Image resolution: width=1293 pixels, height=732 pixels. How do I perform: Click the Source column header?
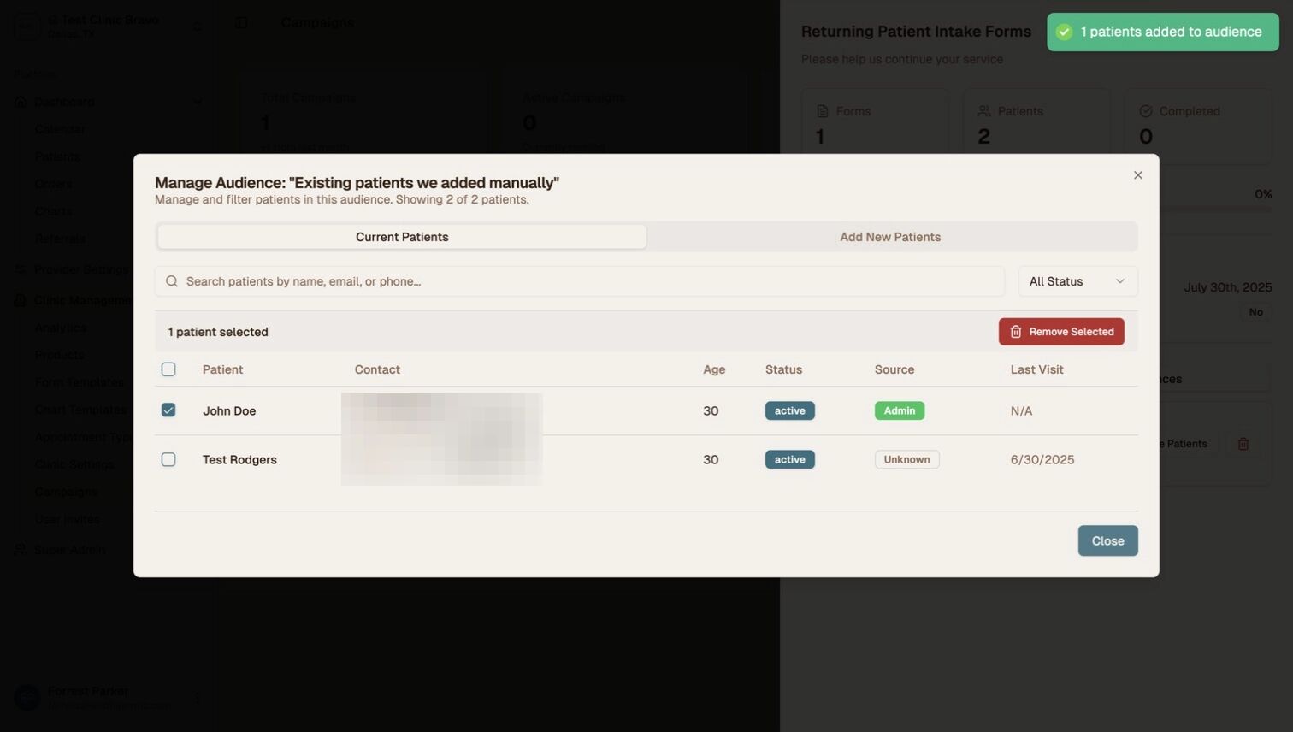[894, 369]
